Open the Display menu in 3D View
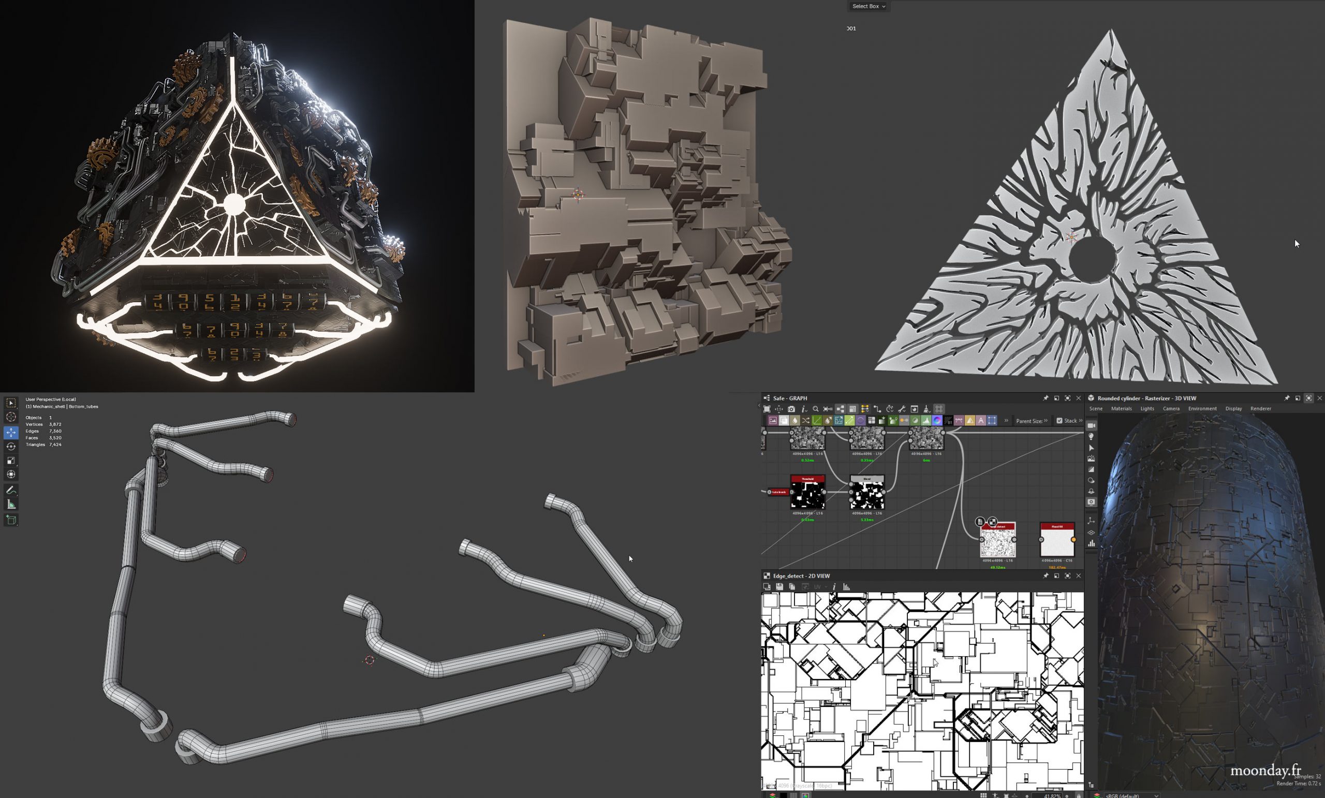 tap(1233, 409)
